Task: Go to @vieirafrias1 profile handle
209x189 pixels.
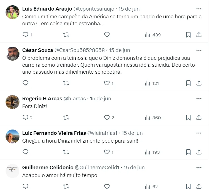Action: [103, 133]
